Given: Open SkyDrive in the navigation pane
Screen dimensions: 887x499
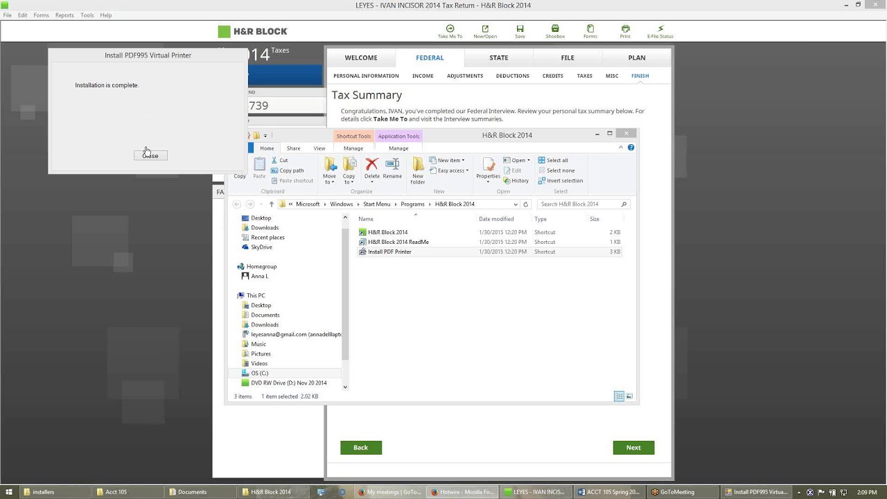Looking at the screenshot, I should point(261,247).
